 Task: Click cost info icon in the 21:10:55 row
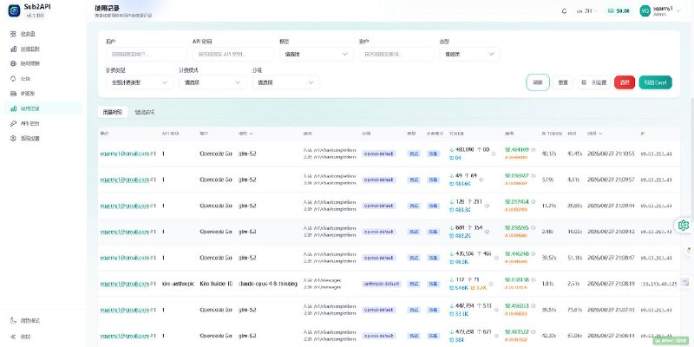(x=533, y=150)
